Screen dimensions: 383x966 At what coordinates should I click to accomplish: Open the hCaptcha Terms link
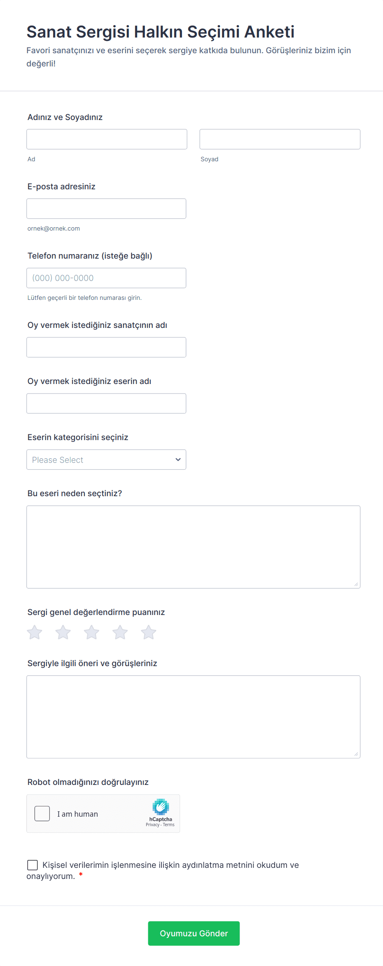coord(168,825)
